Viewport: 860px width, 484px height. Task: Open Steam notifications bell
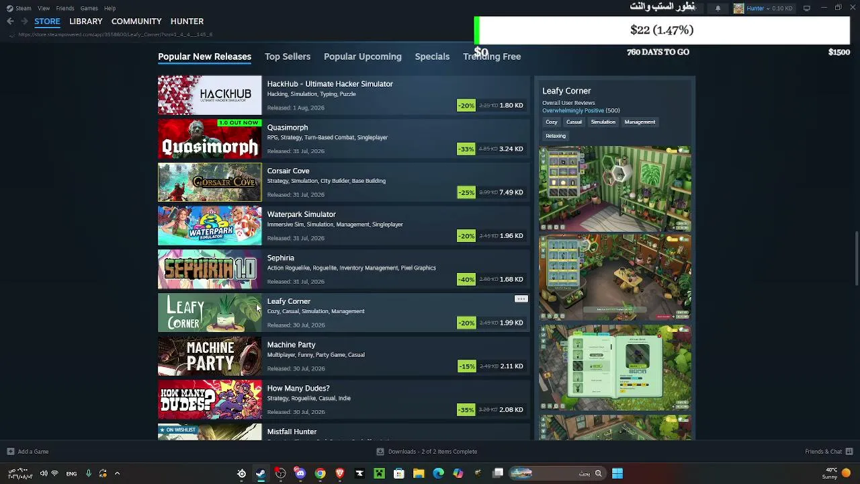[718, 8]
